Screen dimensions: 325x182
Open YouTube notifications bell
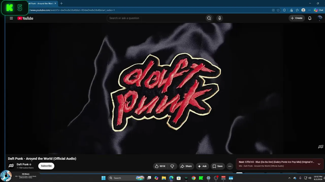[310, 18]
